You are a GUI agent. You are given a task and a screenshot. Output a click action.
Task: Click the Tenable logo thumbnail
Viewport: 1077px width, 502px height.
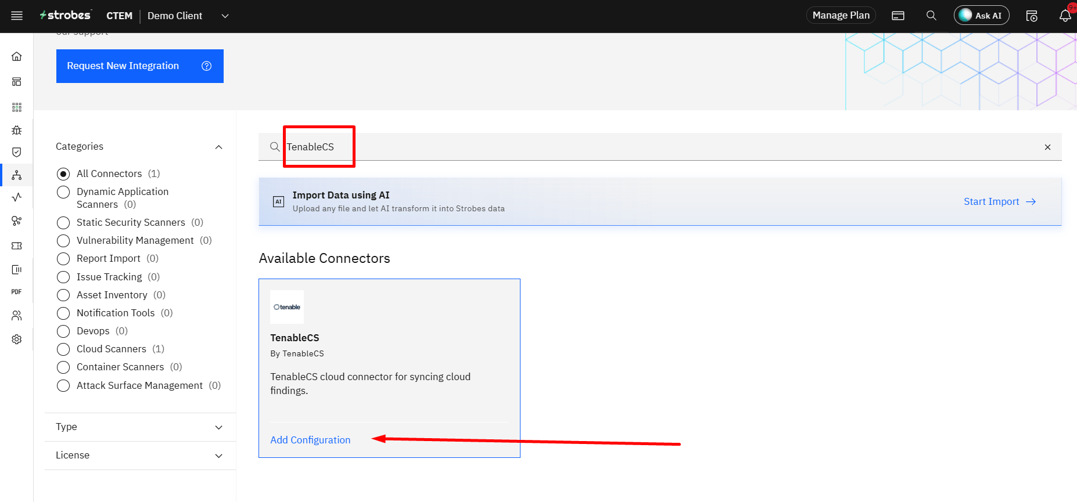coord(287,307)
